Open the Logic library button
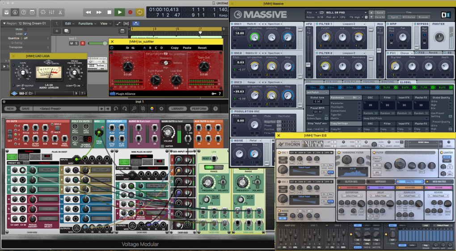The width and height of the screenshot is (456, 251). (x=6, y=12)
